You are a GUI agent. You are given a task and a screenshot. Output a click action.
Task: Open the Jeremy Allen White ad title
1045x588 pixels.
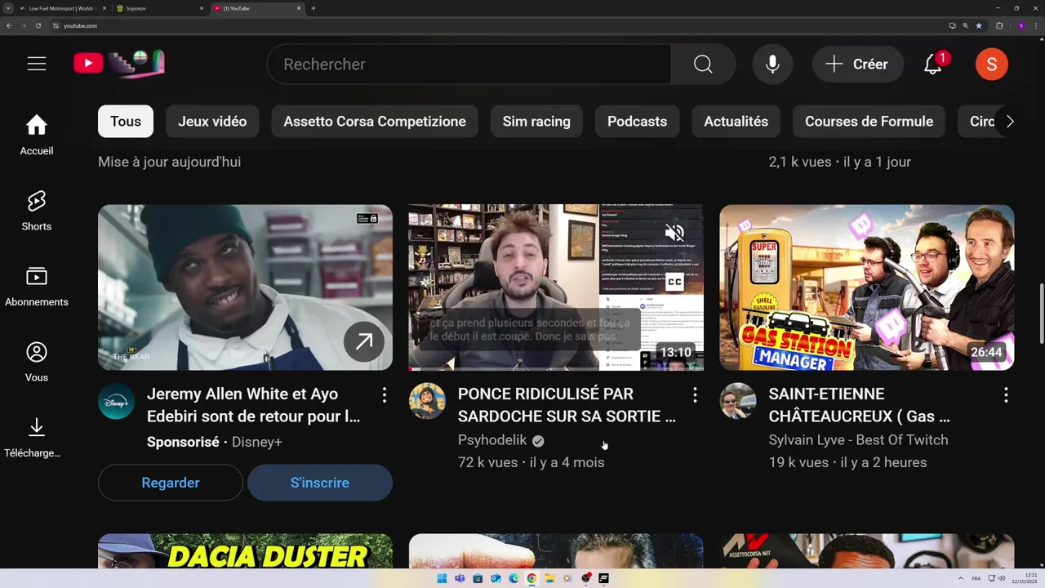click(254, 405)
